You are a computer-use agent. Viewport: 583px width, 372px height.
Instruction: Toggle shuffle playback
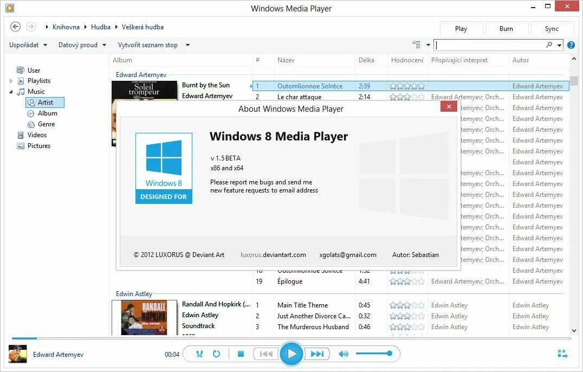tap(200, 354)
